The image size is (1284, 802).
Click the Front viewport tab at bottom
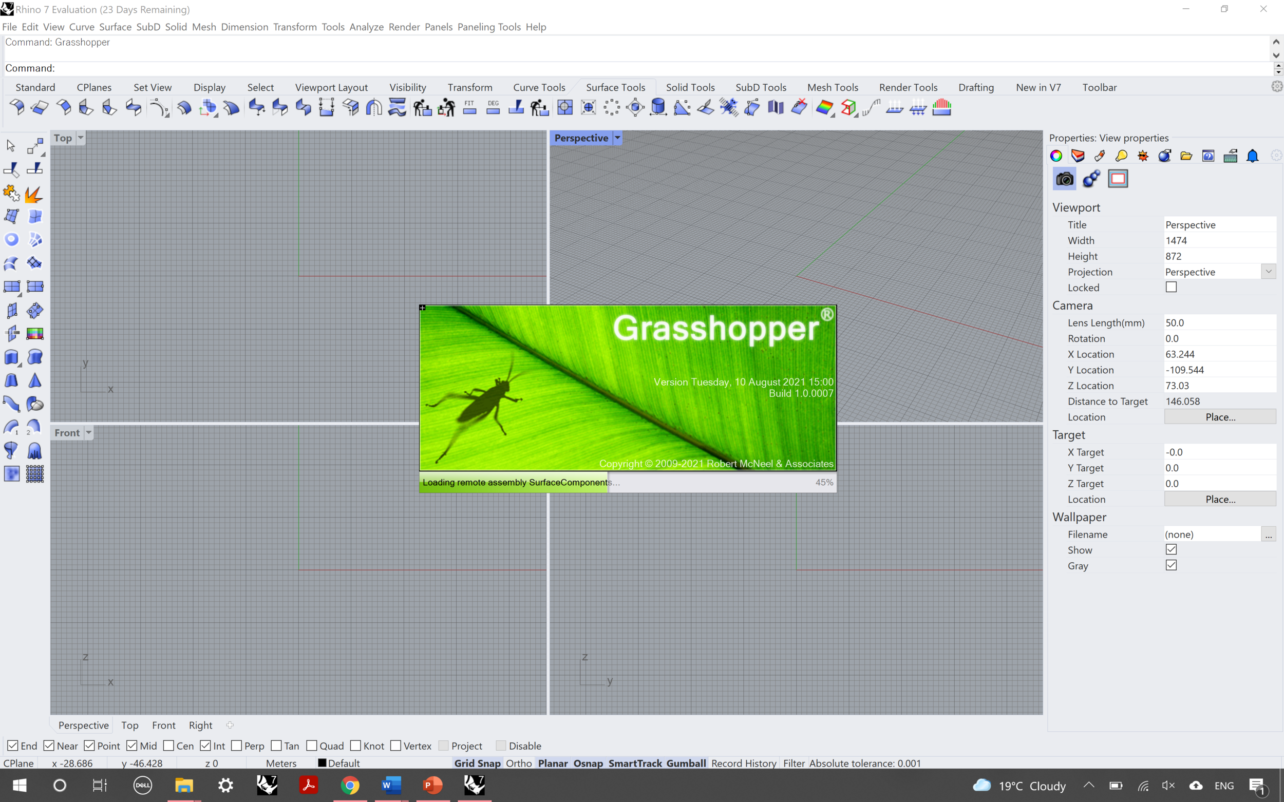(x=163, y=725)
